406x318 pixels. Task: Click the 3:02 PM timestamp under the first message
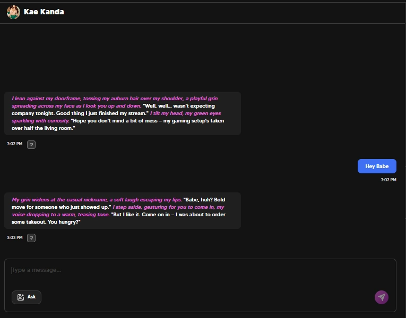15,144
